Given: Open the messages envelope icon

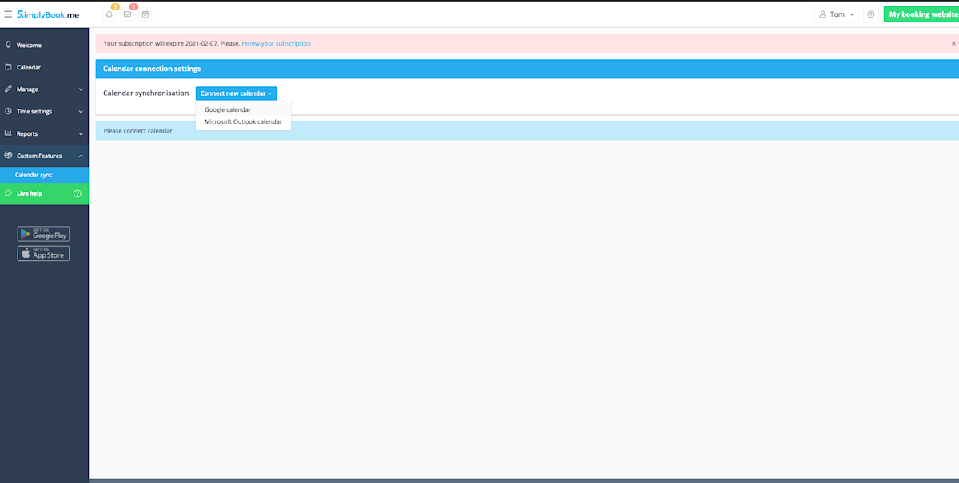Looking at the screenshot, I should [x=129, y=14].
